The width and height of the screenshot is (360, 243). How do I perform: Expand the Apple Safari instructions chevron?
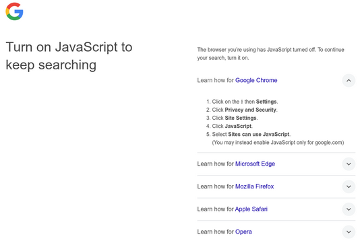tap(349, 209)
